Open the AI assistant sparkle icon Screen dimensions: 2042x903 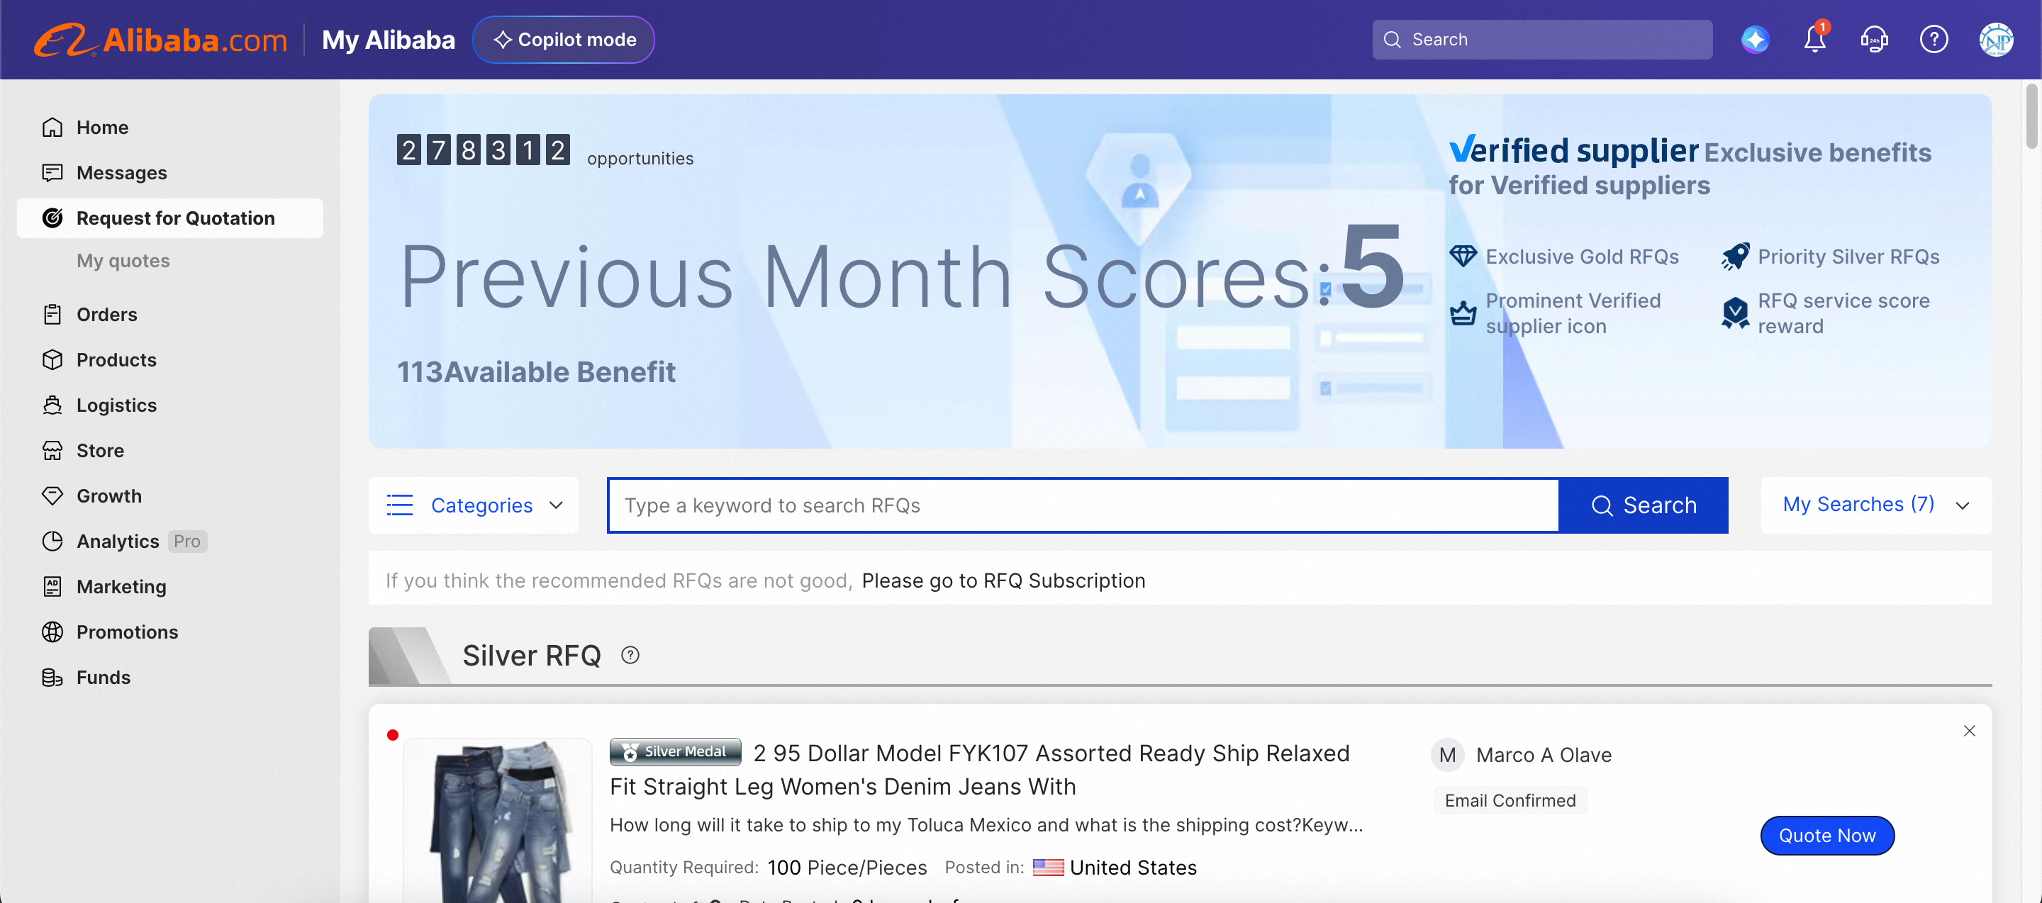[1755, 40]
